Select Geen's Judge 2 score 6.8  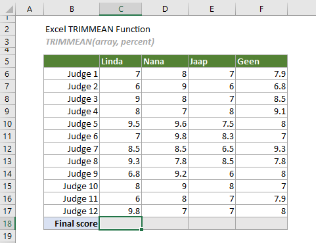261,86
